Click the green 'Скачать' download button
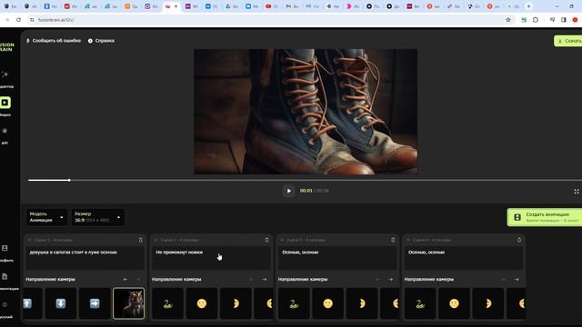Viewport: 582px width, 327px height. [567, 41]
